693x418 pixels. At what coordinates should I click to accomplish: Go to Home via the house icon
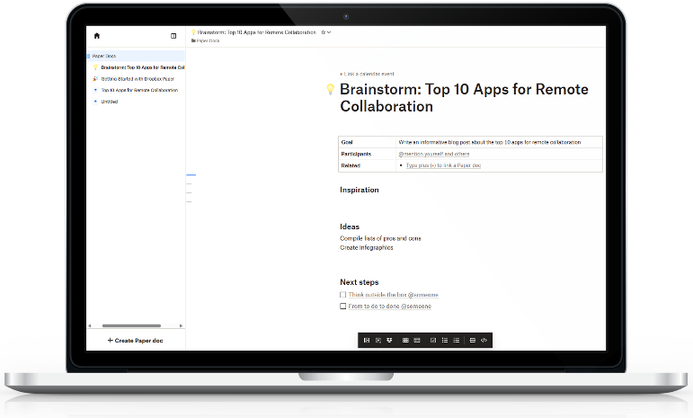pyautogui.click(x=97, y=36)
